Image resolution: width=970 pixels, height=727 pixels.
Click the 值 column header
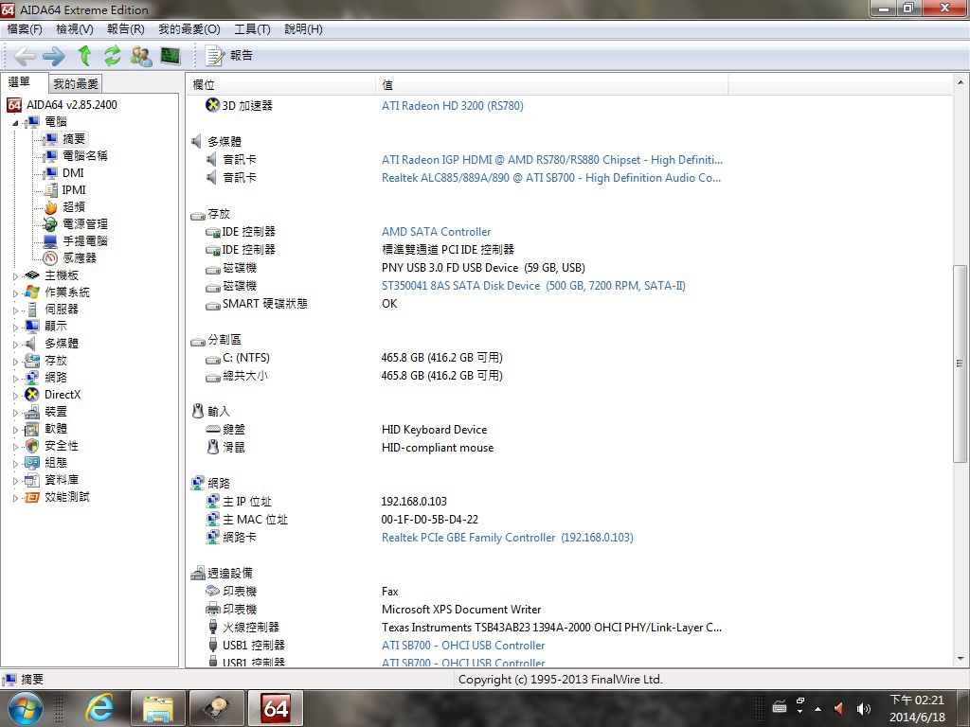coord(552,85)
